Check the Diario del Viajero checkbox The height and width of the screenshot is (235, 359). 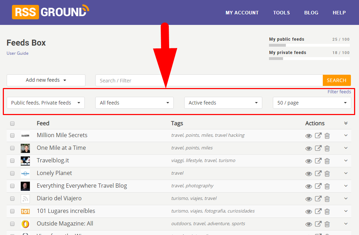point(12,199)
